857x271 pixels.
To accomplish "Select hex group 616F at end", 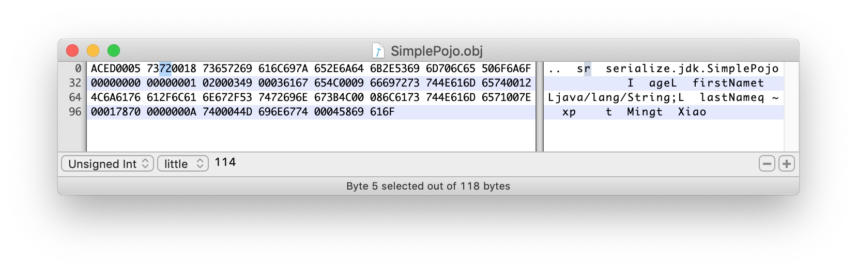I will [x=382, y=112].
